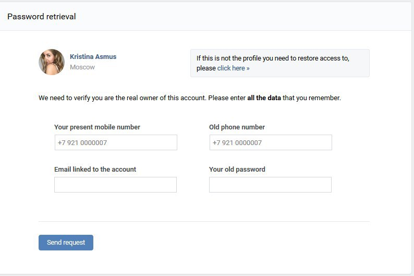Open Kristina Asmus profile avatar photo
414x276 pixels.
[52, 62]
